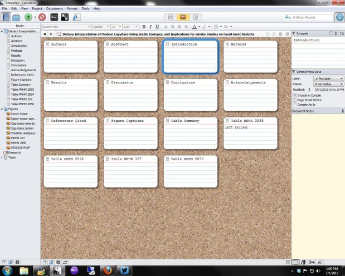Open the Edit menu
This screenshot has height=276, width=345.
(14, 8)
